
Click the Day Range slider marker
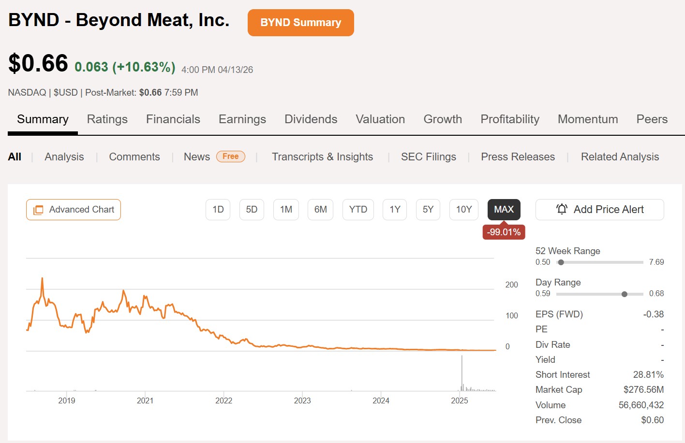pyautogui.click(x=625, y=294)
